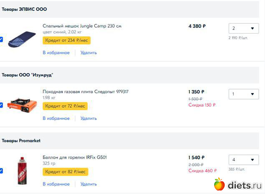
Task: Delete the IRFix GS01 canister
Action: coord(88,184)
